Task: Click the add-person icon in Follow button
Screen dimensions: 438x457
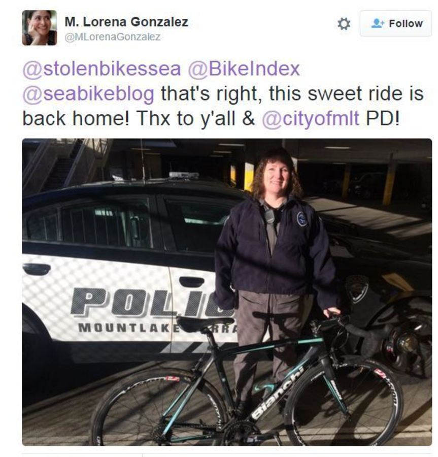Action: tap(378, 23)
